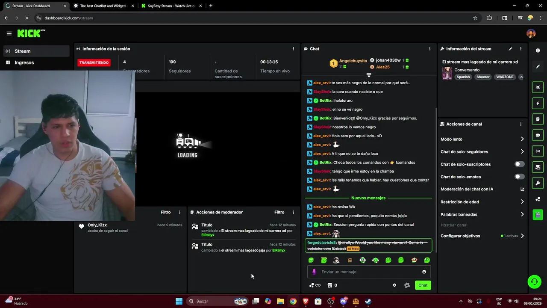Toggle the lightning bolt activity widget icon
Screen dimensions: 547x308
pos(538,104)
